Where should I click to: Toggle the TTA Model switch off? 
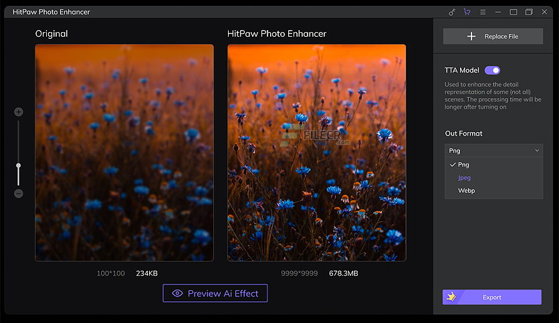coord(492,71)
